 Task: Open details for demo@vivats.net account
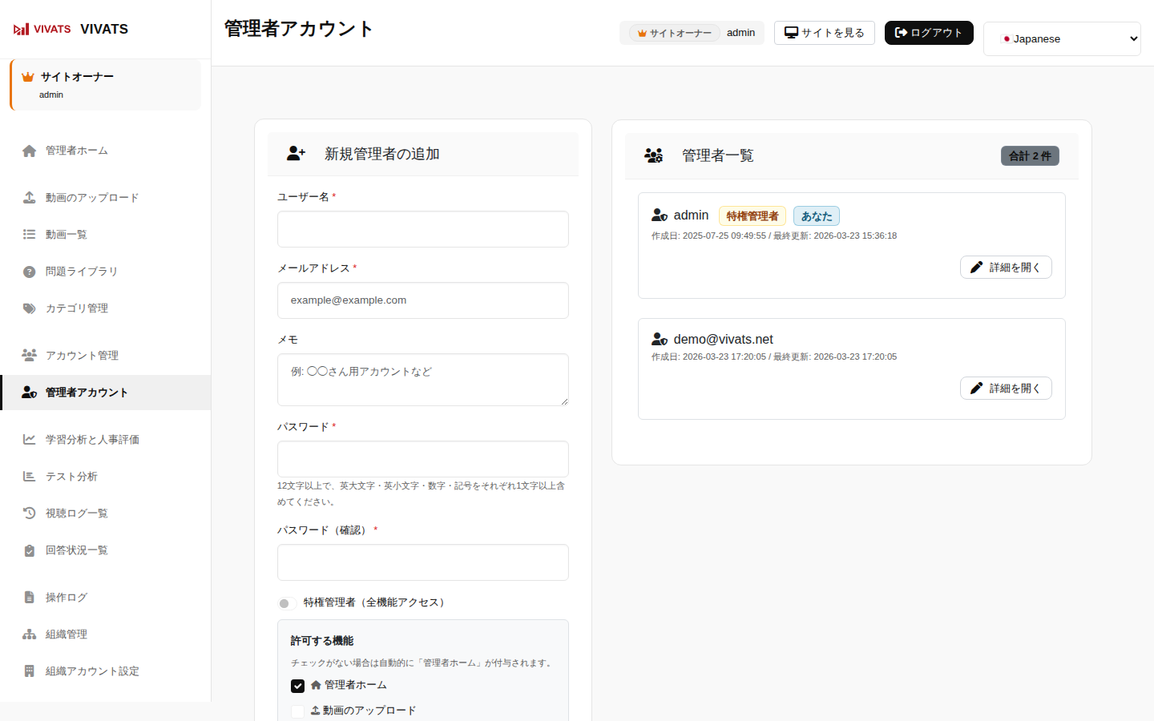[1006, 389]
